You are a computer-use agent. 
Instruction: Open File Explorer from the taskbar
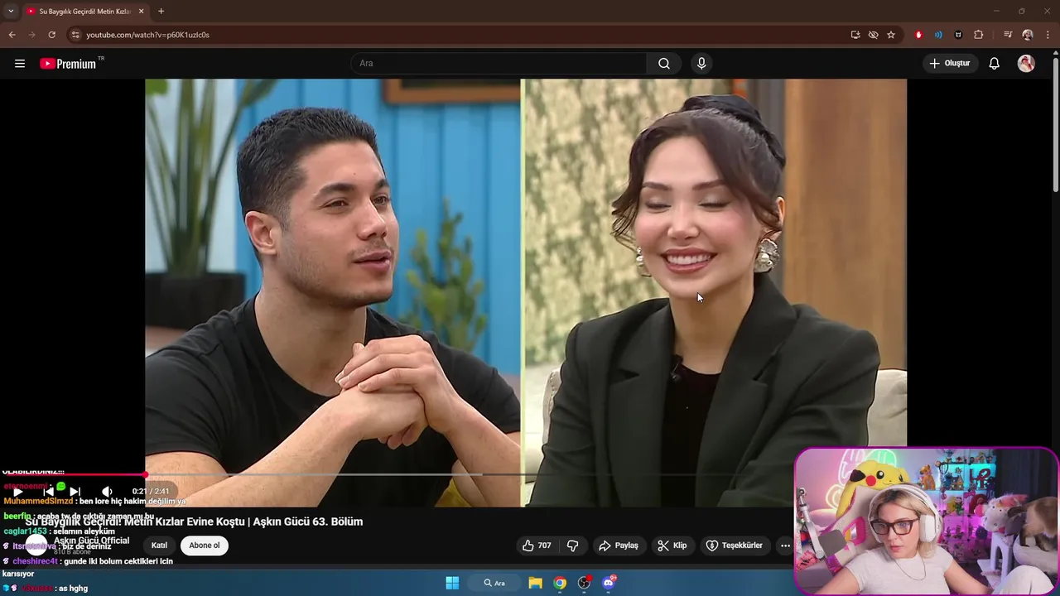[535, 583]
